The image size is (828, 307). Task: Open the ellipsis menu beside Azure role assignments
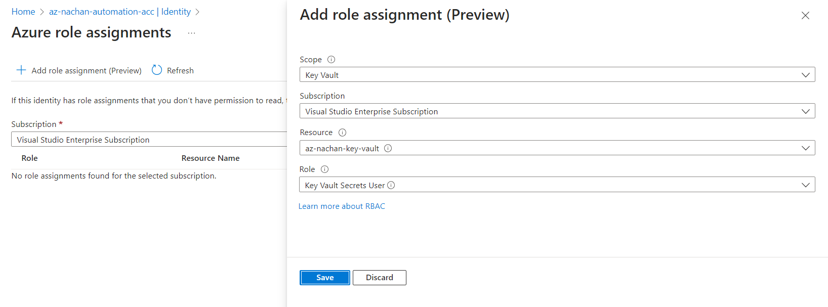(191, 33)
